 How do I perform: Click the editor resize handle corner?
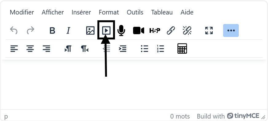263,117
